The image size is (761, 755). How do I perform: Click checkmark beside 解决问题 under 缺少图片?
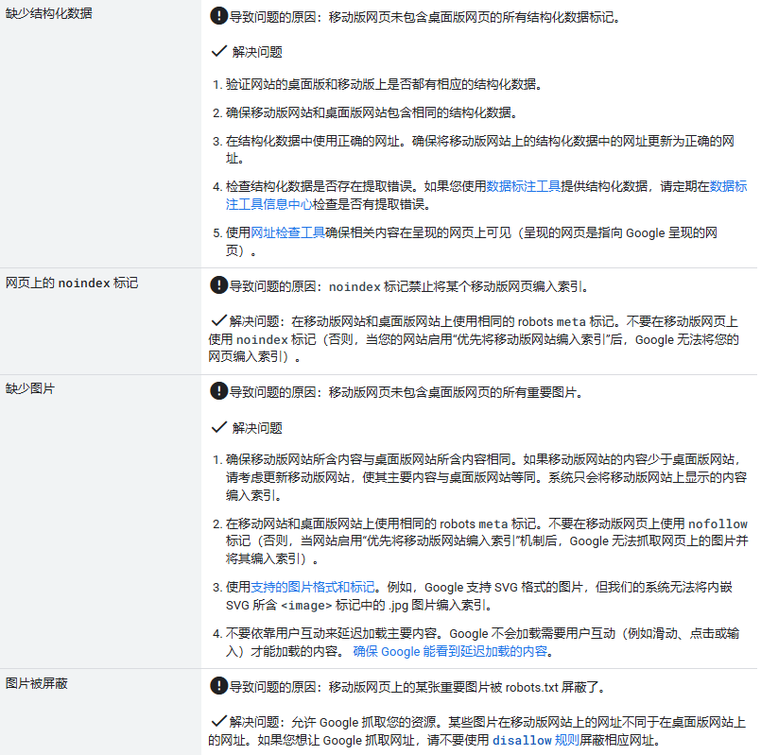(x=219, y=427)
